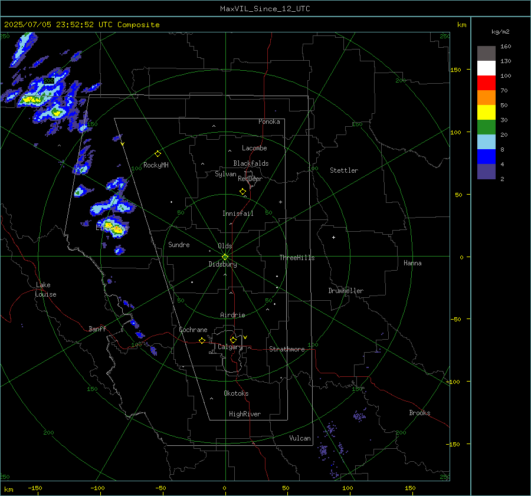Pick the green 20-30 legend swatch

[x=486, y=127]
